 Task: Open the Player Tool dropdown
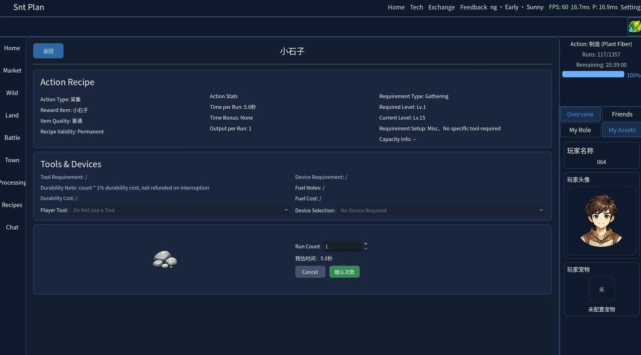(180, 210)
